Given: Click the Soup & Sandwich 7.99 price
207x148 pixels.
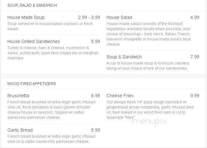Looking at the screenshot, I should tap(195, 57).
